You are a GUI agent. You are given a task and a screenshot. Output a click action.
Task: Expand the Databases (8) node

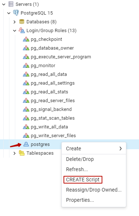15,22
